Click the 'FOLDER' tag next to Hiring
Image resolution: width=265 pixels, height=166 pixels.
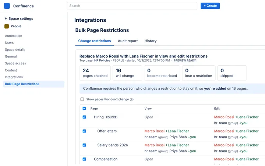click(x=112, y=117)
